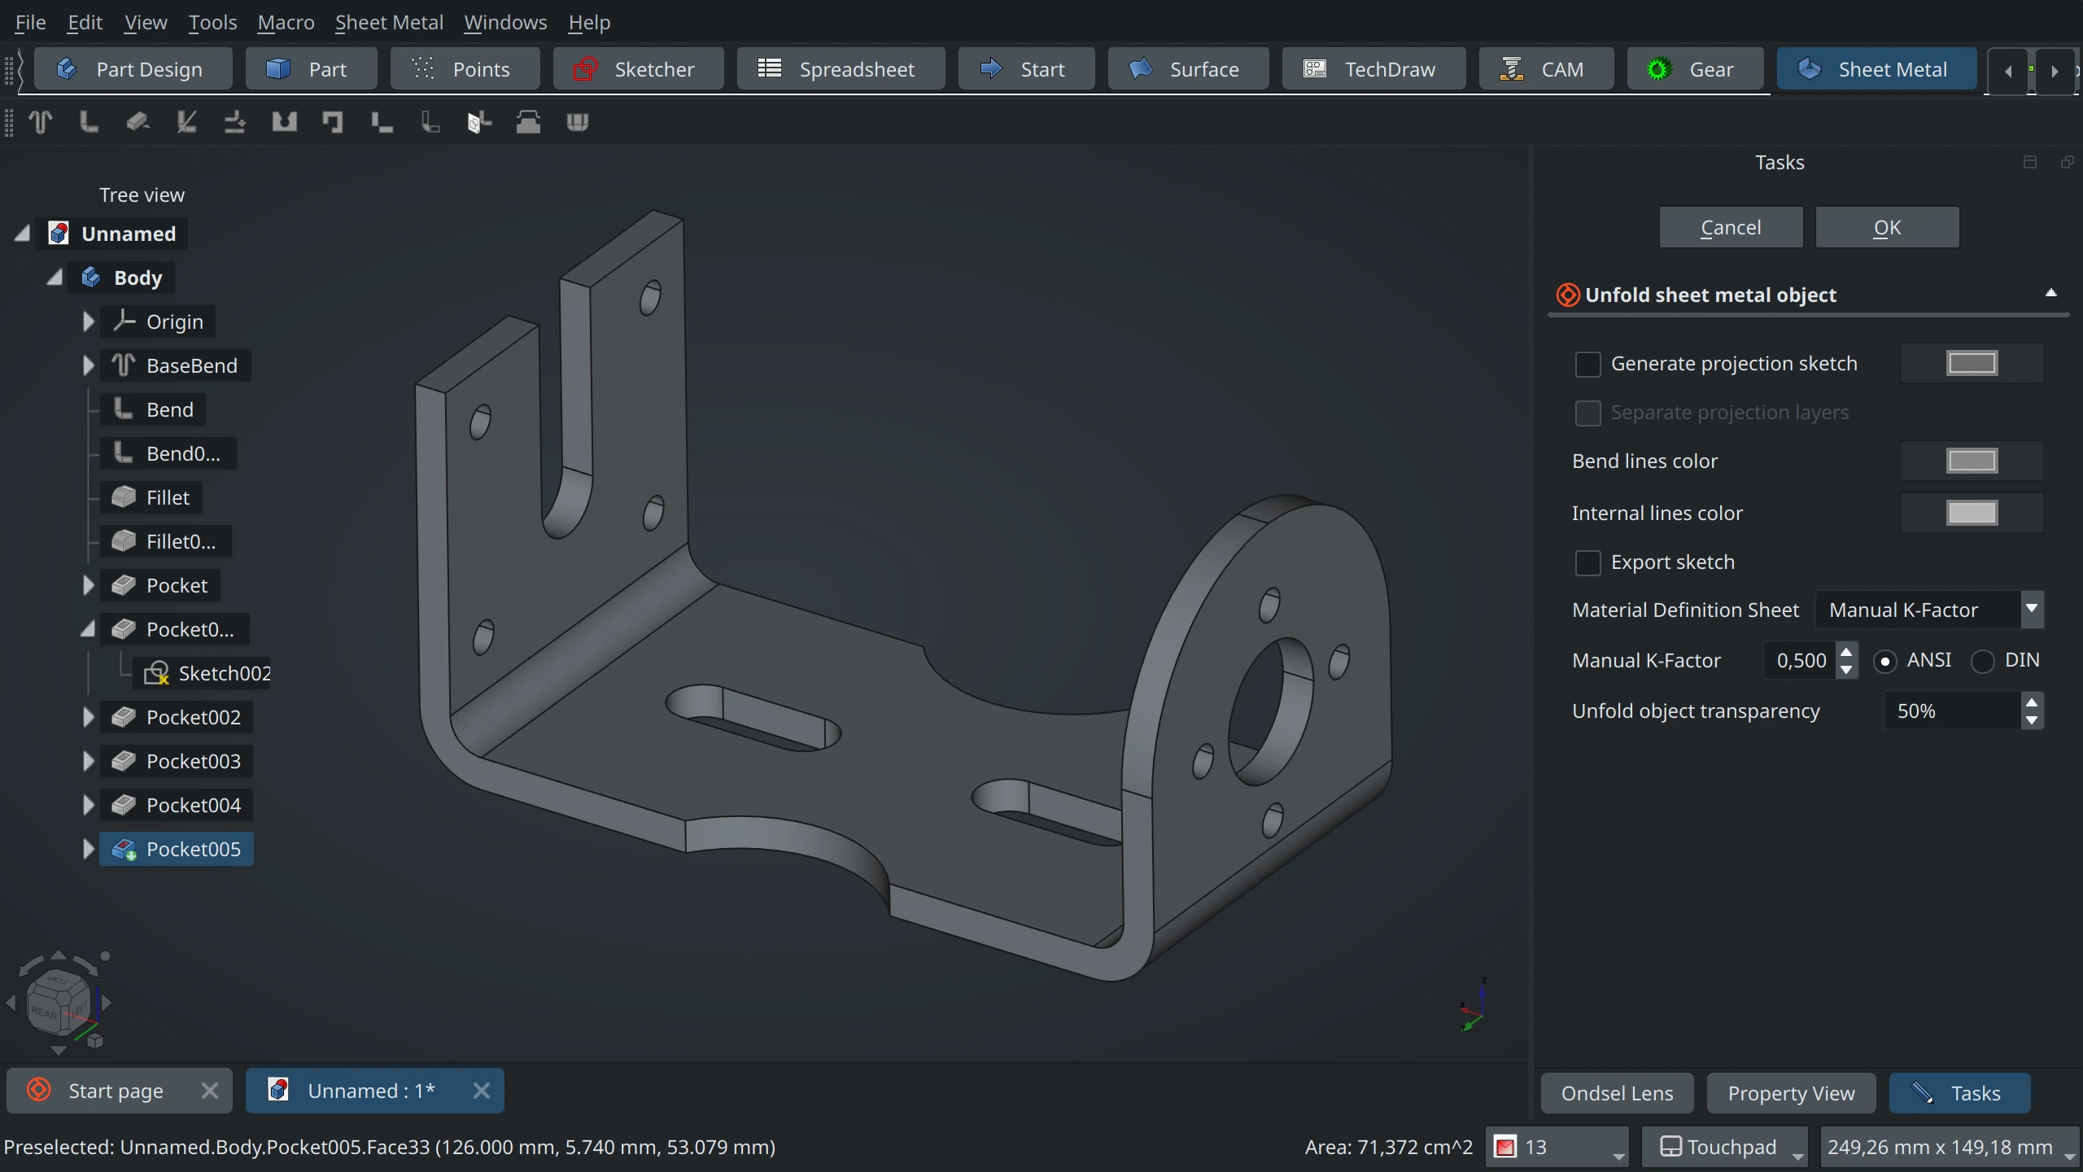The height and width of the screenshot is (1172, 2083).
Task: Enable Generate projection sketch checkbox
Action: tap(1587, 364)
